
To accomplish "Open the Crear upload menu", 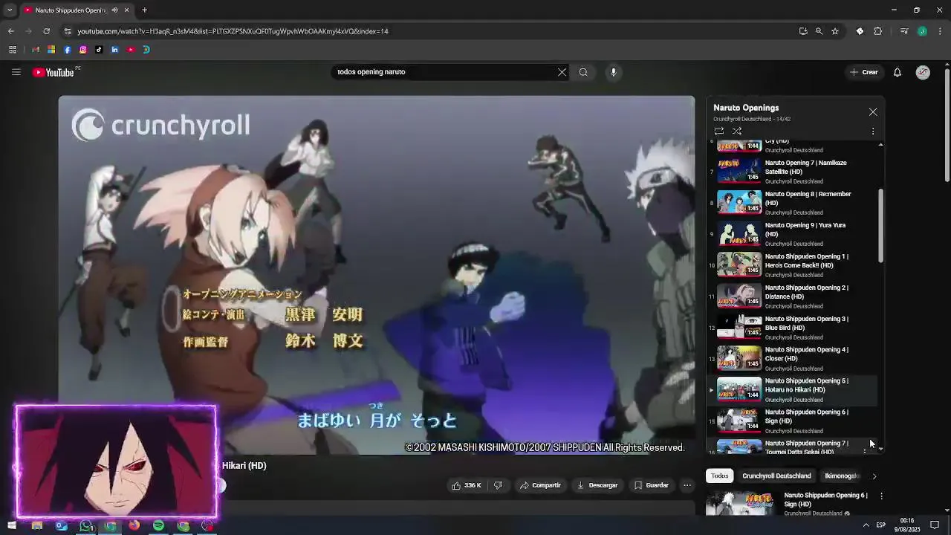I will point(864,72).
